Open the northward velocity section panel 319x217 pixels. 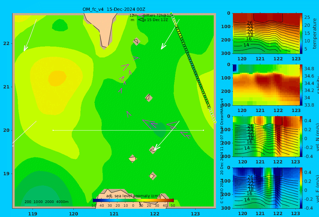266,136
